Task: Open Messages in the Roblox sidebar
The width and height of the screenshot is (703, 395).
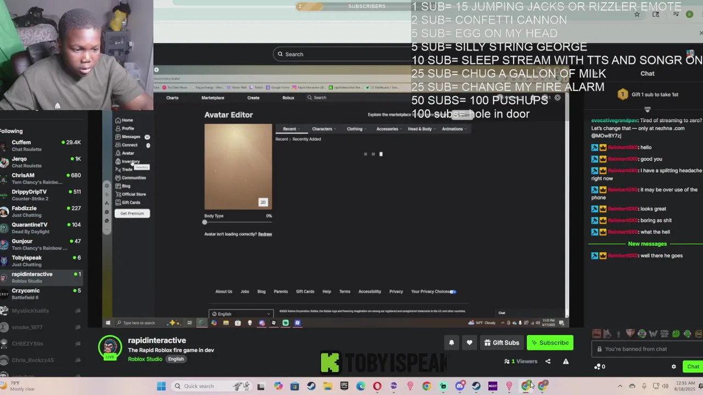Action: pos(127,137)
